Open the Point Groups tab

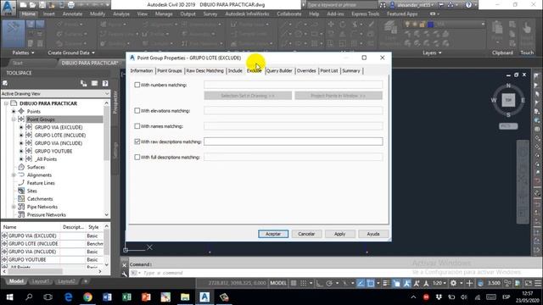(x=170, y=70)
